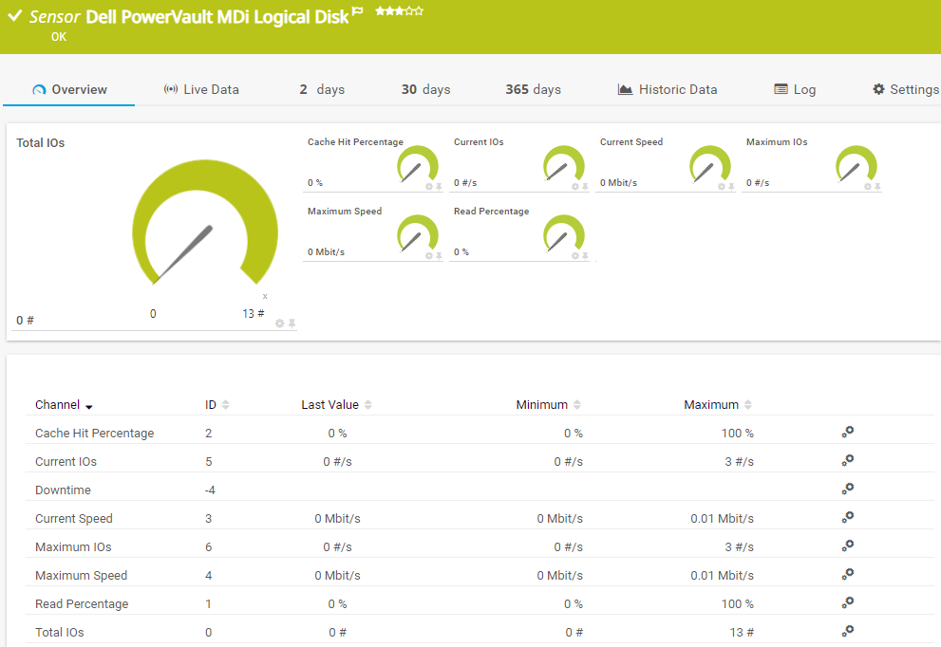Sort by Maximum column arrows

pyautogui.click(x=748, y=405)
